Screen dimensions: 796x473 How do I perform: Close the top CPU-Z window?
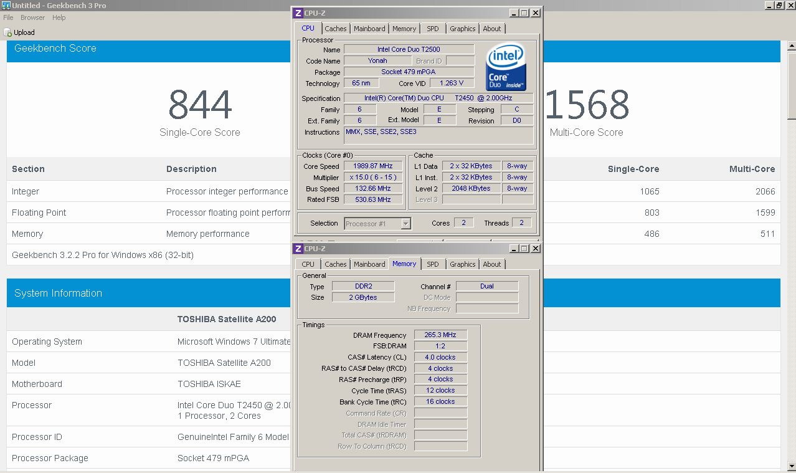coord(536,12)
